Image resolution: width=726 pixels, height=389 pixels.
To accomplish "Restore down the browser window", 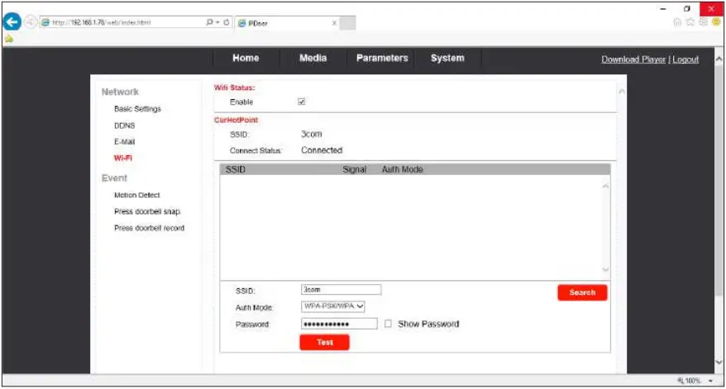I will point(687,9).
